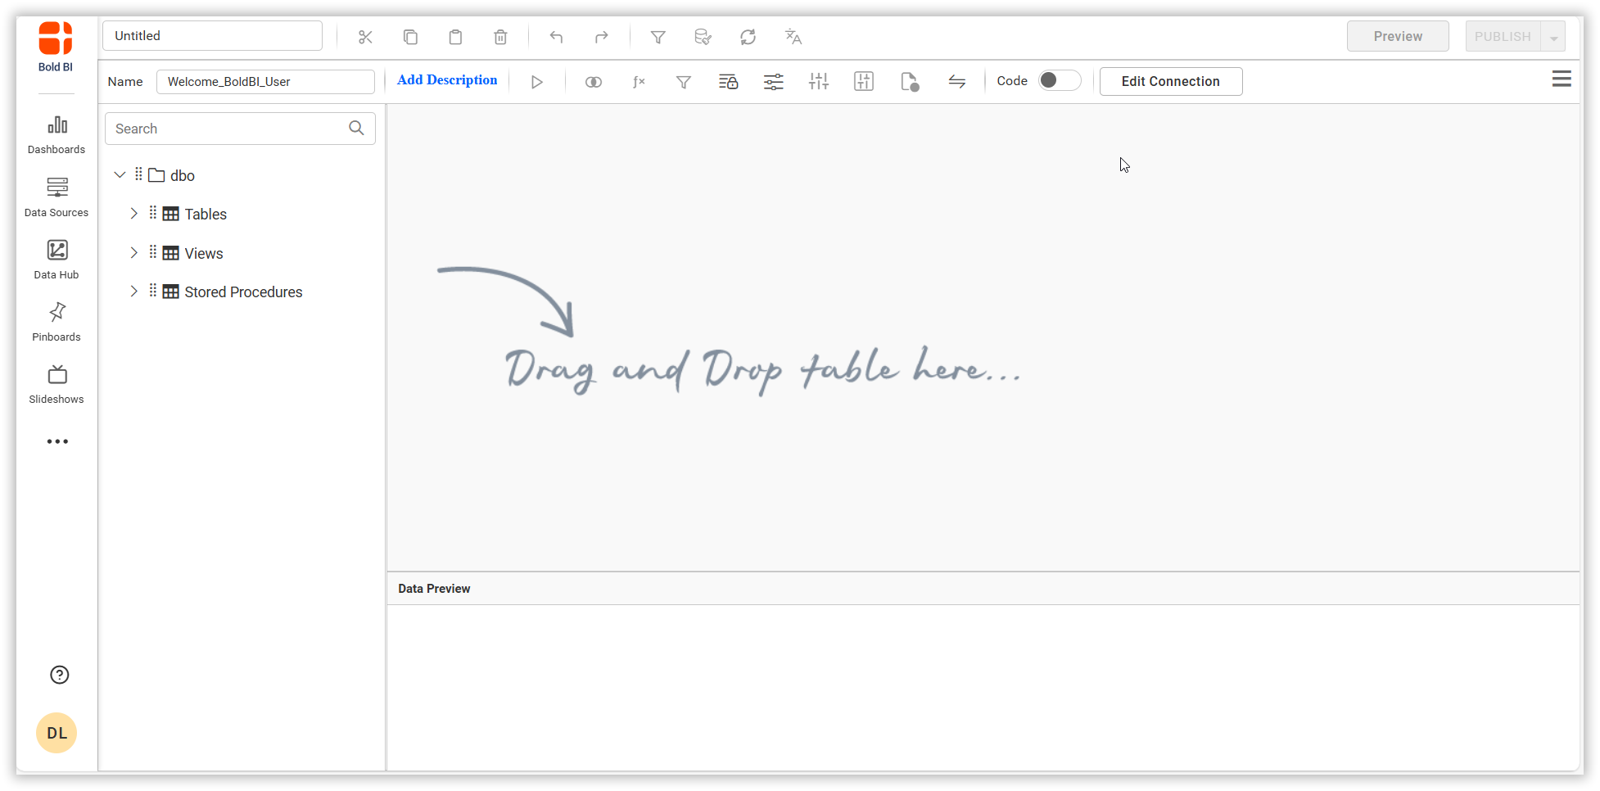Image resolution: width=1600 pixels, height=791 pixels.
Task: Open the translate language icon
Action: [x=793, y=37]
